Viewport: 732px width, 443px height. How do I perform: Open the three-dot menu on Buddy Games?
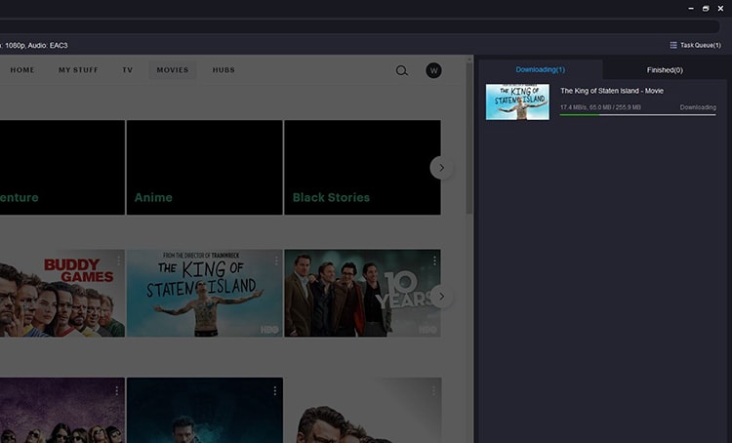[x=118, y=261]
